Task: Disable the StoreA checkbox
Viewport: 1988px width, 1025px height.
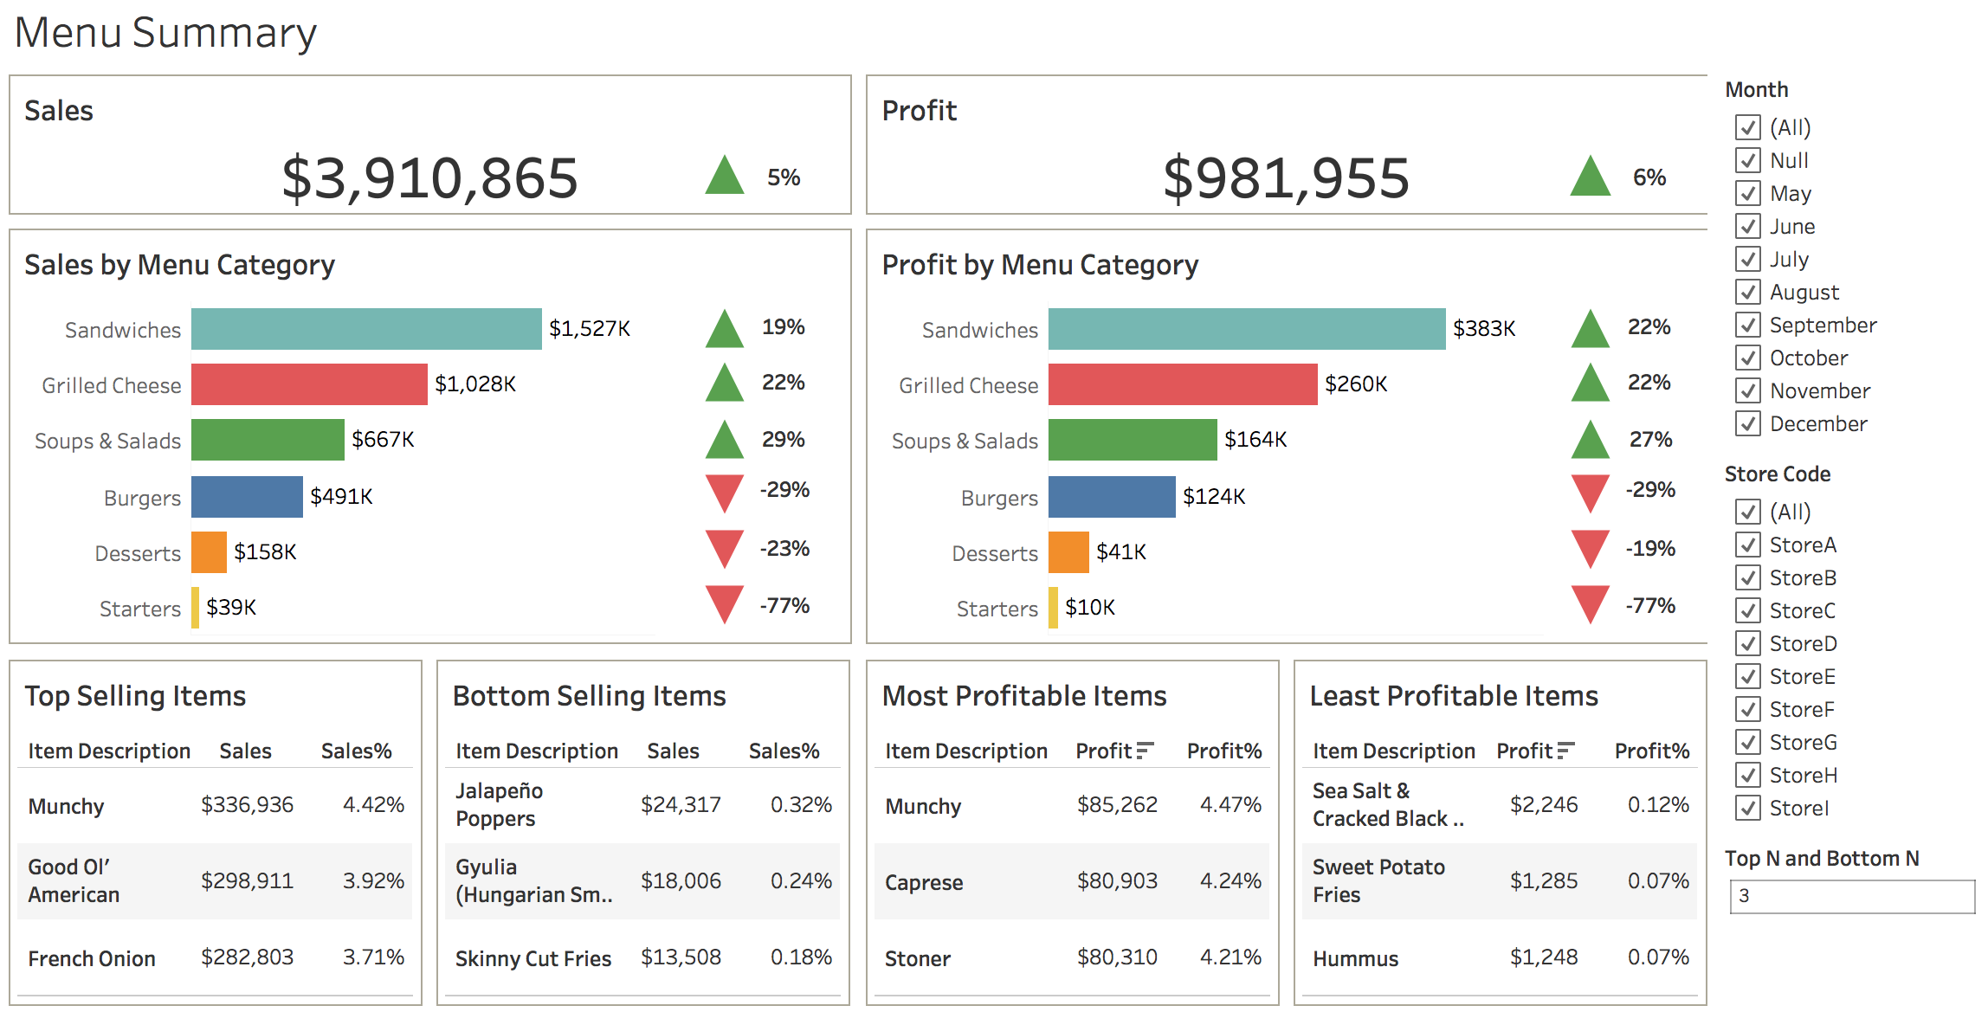Action: [x=1750, y=545]
